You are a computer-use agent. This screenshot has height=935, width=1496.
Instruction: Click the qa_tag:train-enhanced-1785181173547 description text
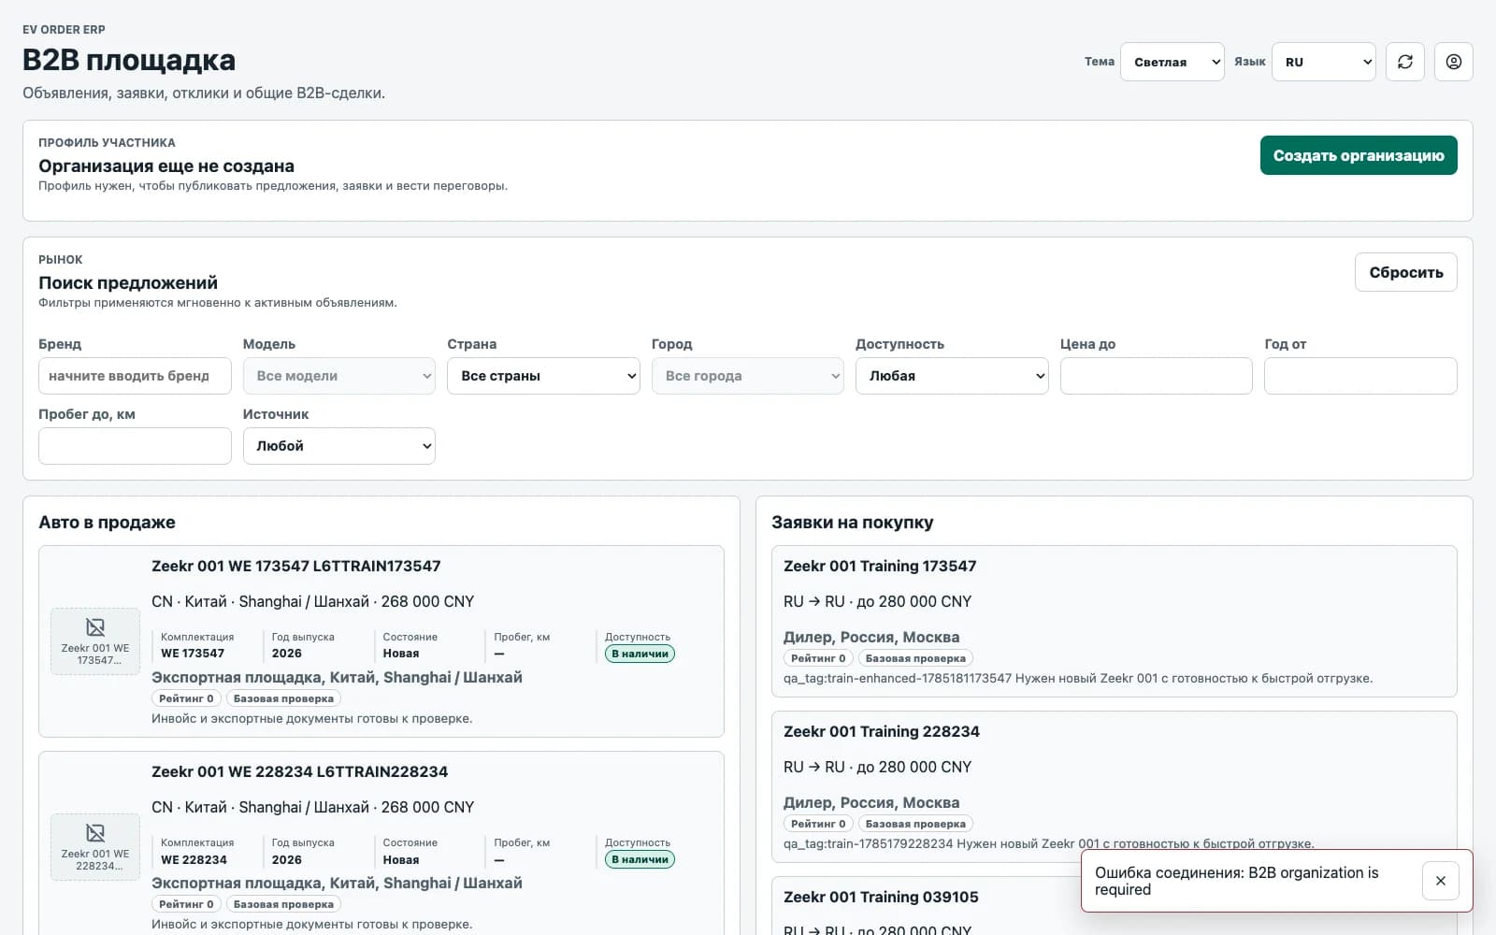click(1078, 678)
